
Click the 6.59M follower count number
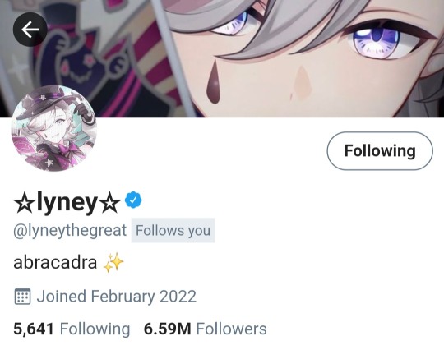pos(168,329)
